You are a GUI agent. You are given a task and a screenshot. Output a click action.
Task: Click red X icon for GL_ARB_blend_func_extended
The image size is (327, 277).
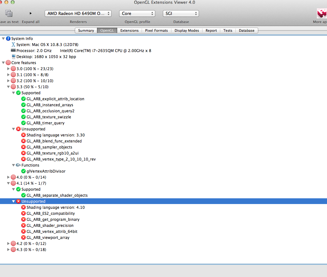point(23,141)
